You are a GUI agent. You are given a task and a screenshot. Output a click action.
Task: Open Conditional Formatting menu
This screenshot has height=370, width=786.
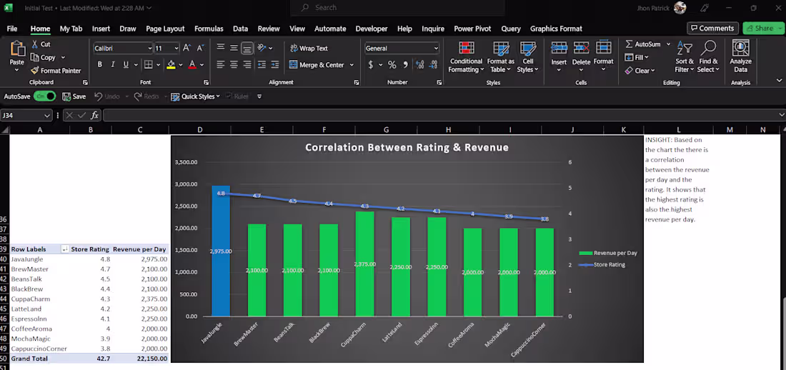[466, 57]
